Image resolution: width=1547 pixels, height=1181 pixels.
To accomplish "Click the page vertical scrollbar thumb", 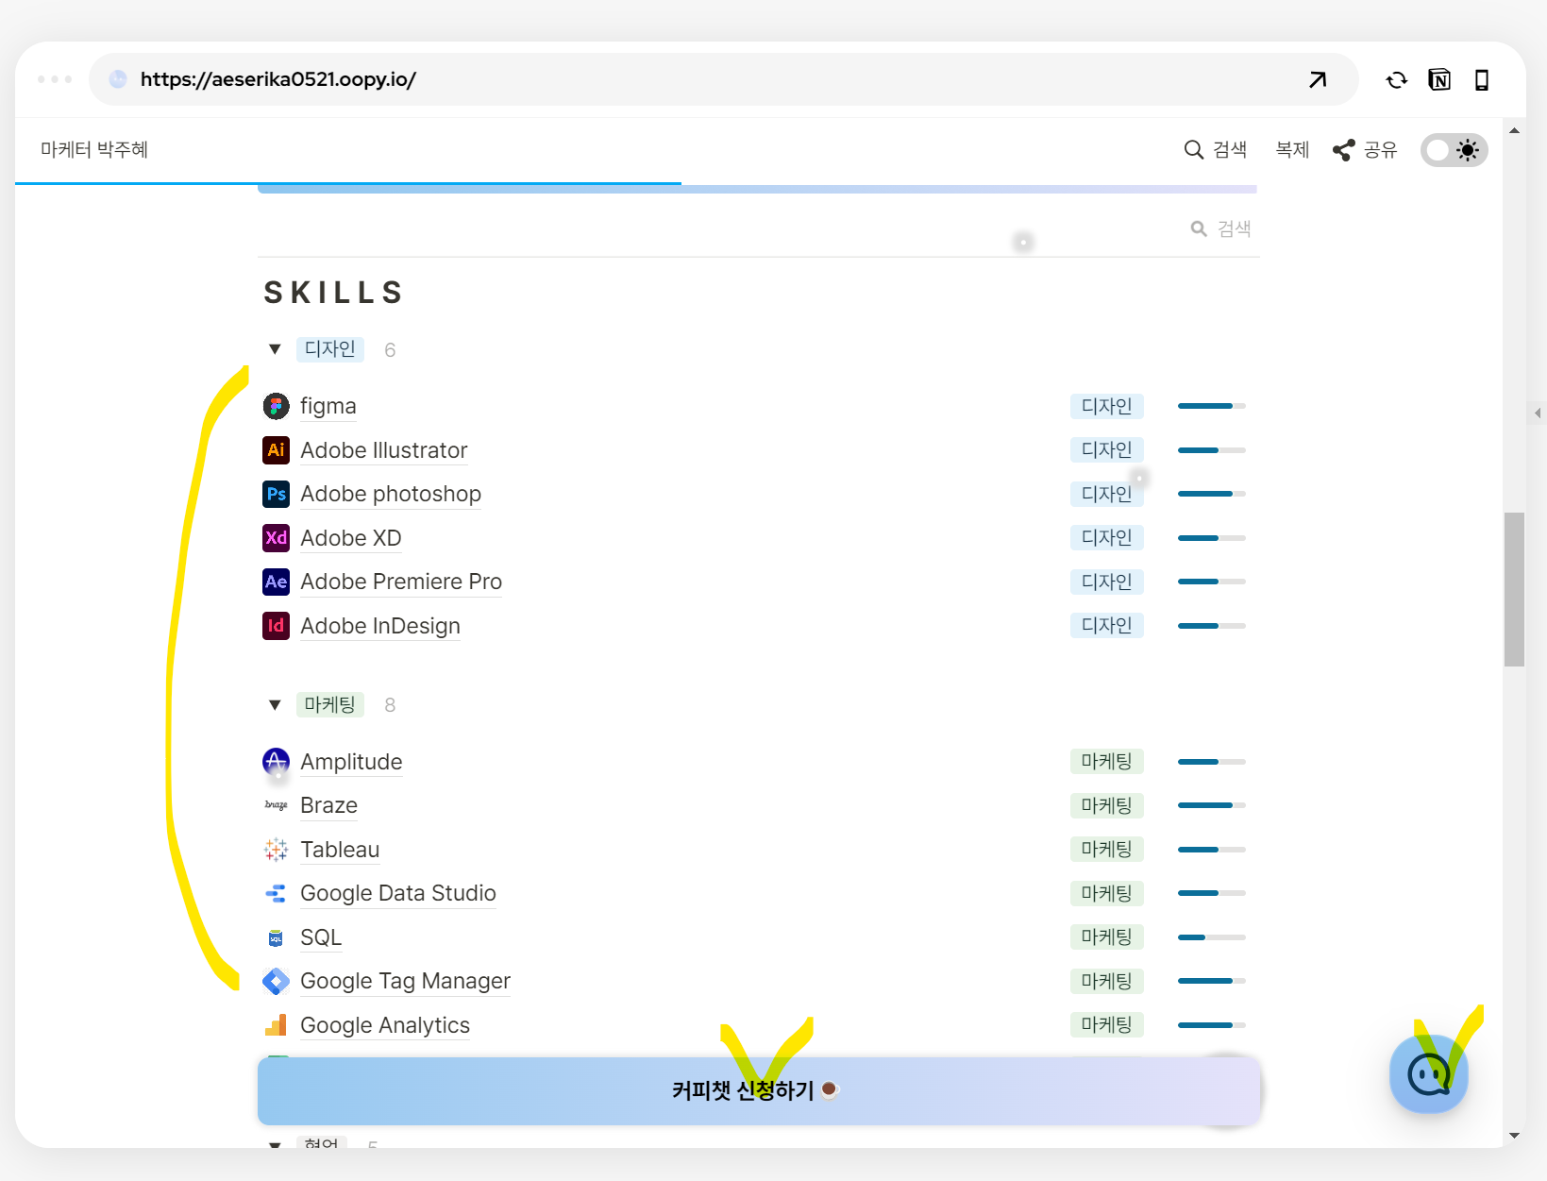I will click(1514, 590).
